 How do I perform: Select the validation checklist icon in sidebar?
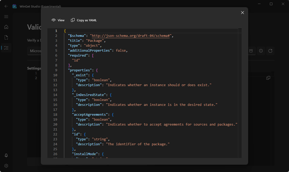(x=6, y=48)
